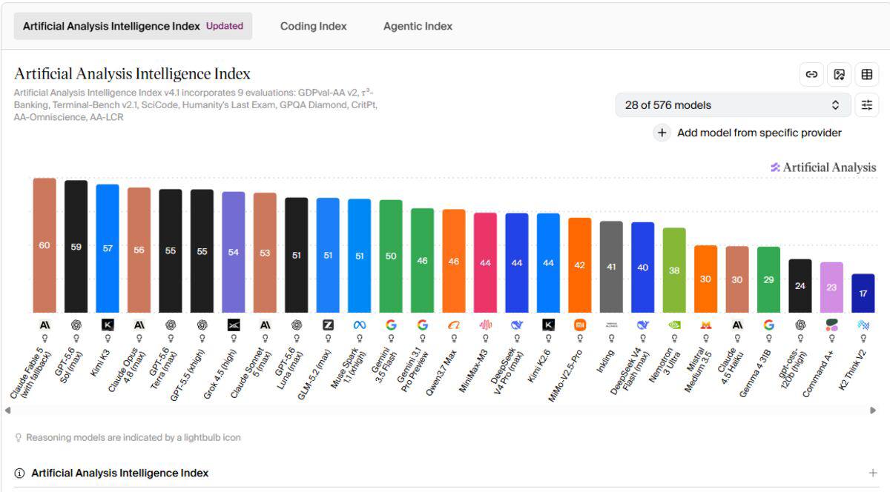The width and height of the screenshot is (890, 492).
Task: Click the plus expander at bottom right
Action: [x=872, y=473]
